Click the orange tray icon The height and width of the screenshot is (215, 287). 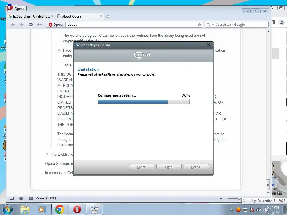(238, 209)
